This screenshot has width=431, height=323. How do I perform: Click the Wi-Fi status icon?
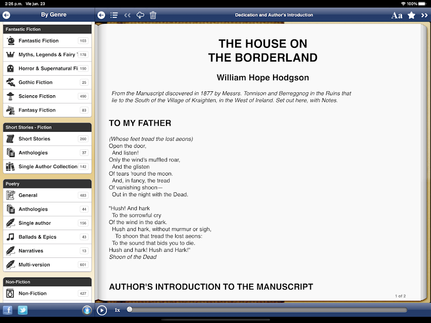point(403,4)
